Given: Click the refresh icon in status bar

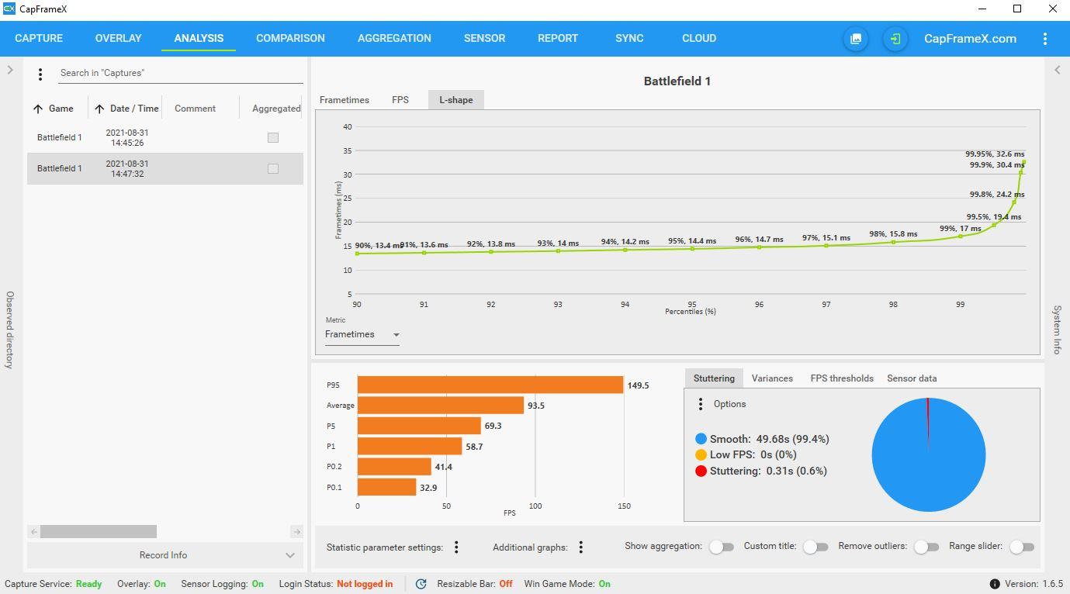Looking at the screenshot, I should point(421,584).
